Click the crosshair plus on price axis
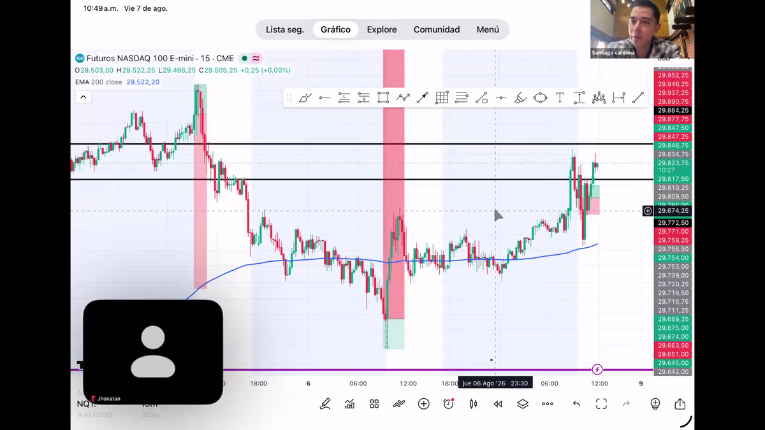Screen dimensions: 765x430 pyautogui.click(x=648, y=211)
